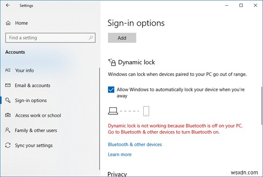The image size is (263, 177).
Task: Click the Find a setting search box
Action: [x=50, y=38]
